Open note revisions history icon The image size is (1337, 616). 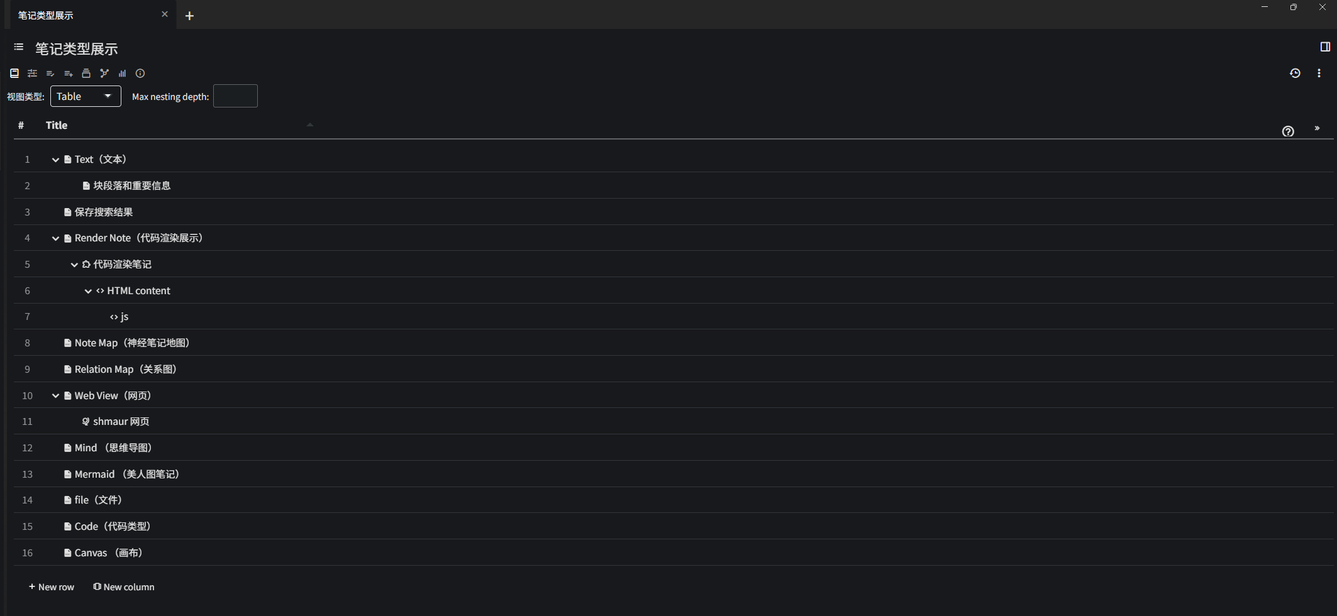(x=1295, y=74)
